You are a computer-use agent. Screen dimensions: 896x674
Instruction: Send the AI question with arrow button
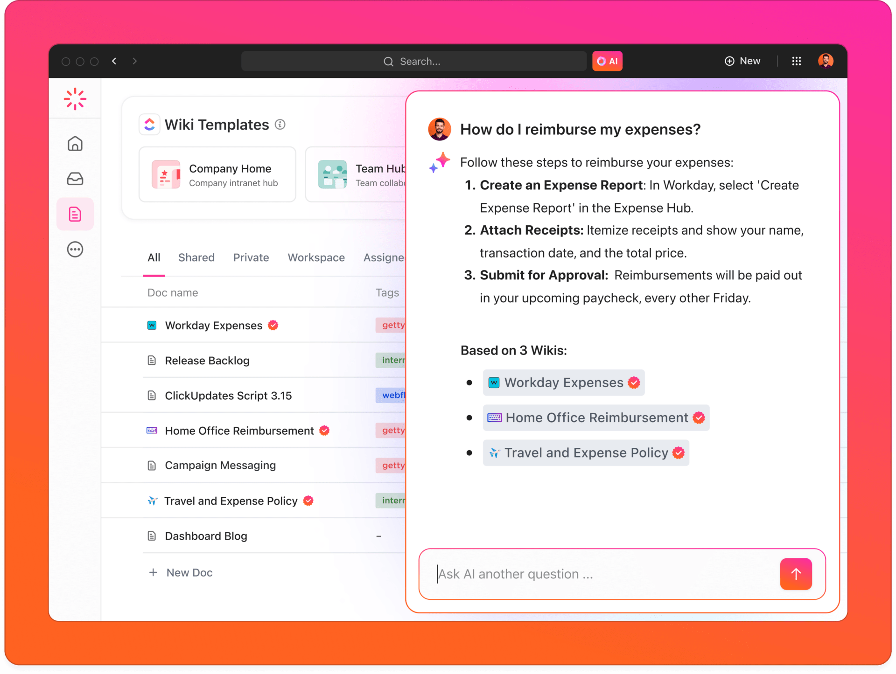pyautogui.click(x=796, y=574)
